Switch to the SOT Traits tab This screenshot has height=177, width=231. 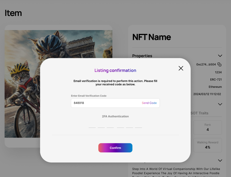pyautogui.click(x=199, y=113)
